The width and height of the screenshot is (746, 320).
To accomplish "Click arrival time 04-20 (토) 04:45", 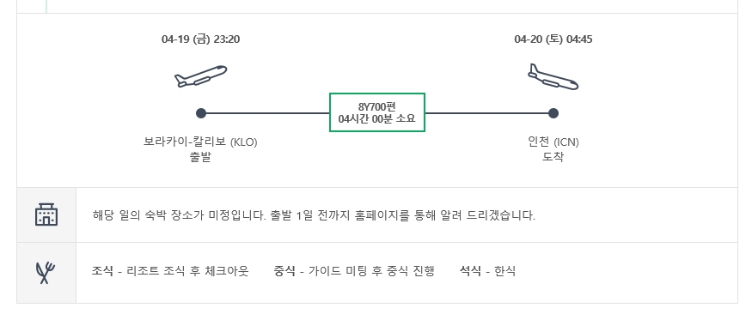I will 553,39.
